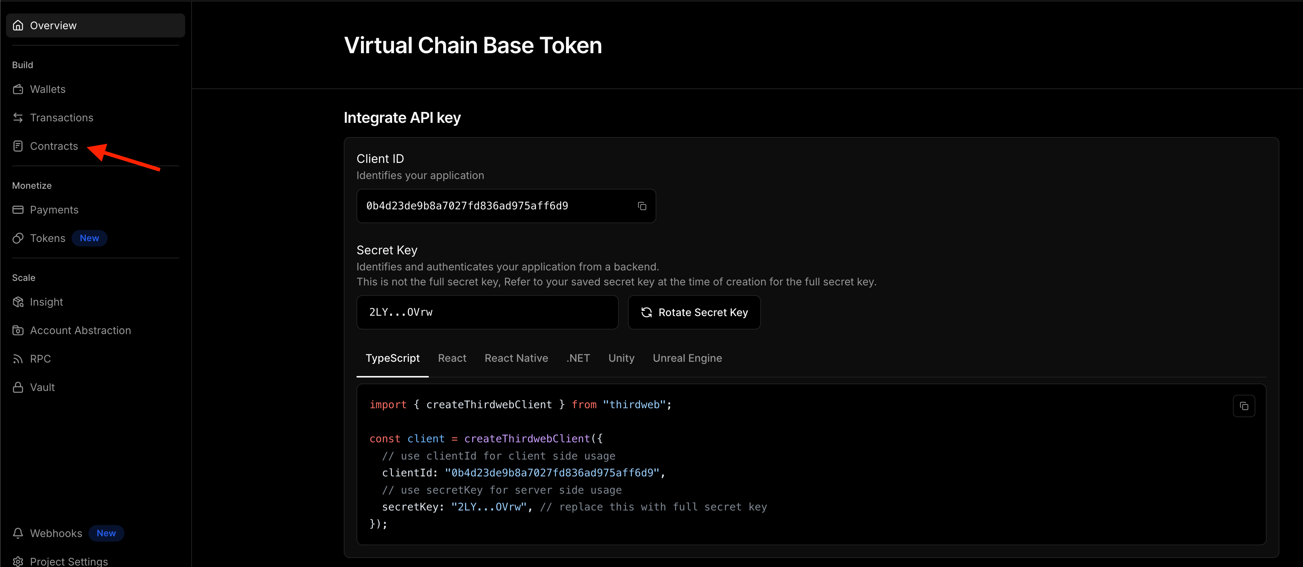Select the Unity tab

(621, 358)
